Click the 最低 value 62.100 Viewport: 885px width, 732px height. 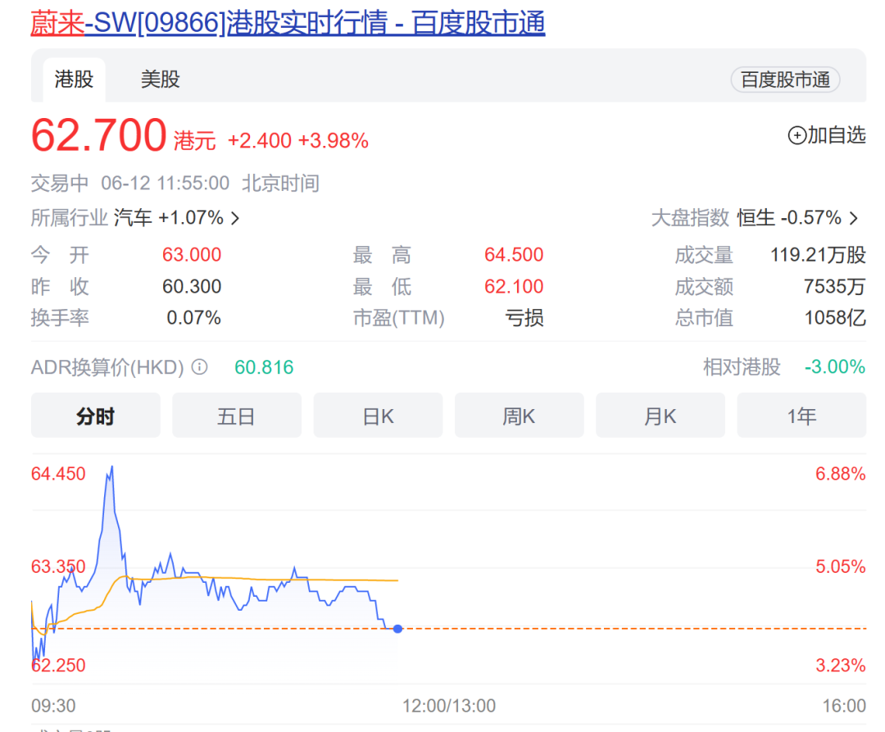(x=514, y=287)
